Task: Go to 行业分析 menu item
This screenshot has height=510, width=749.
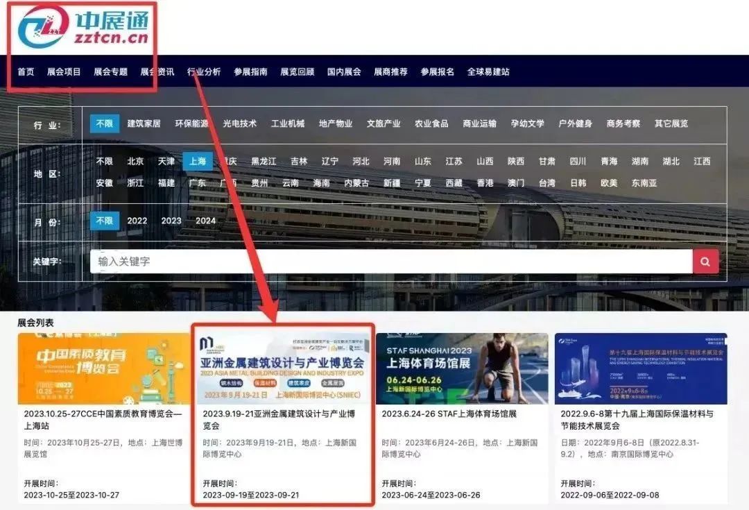Action: (204, 71)
